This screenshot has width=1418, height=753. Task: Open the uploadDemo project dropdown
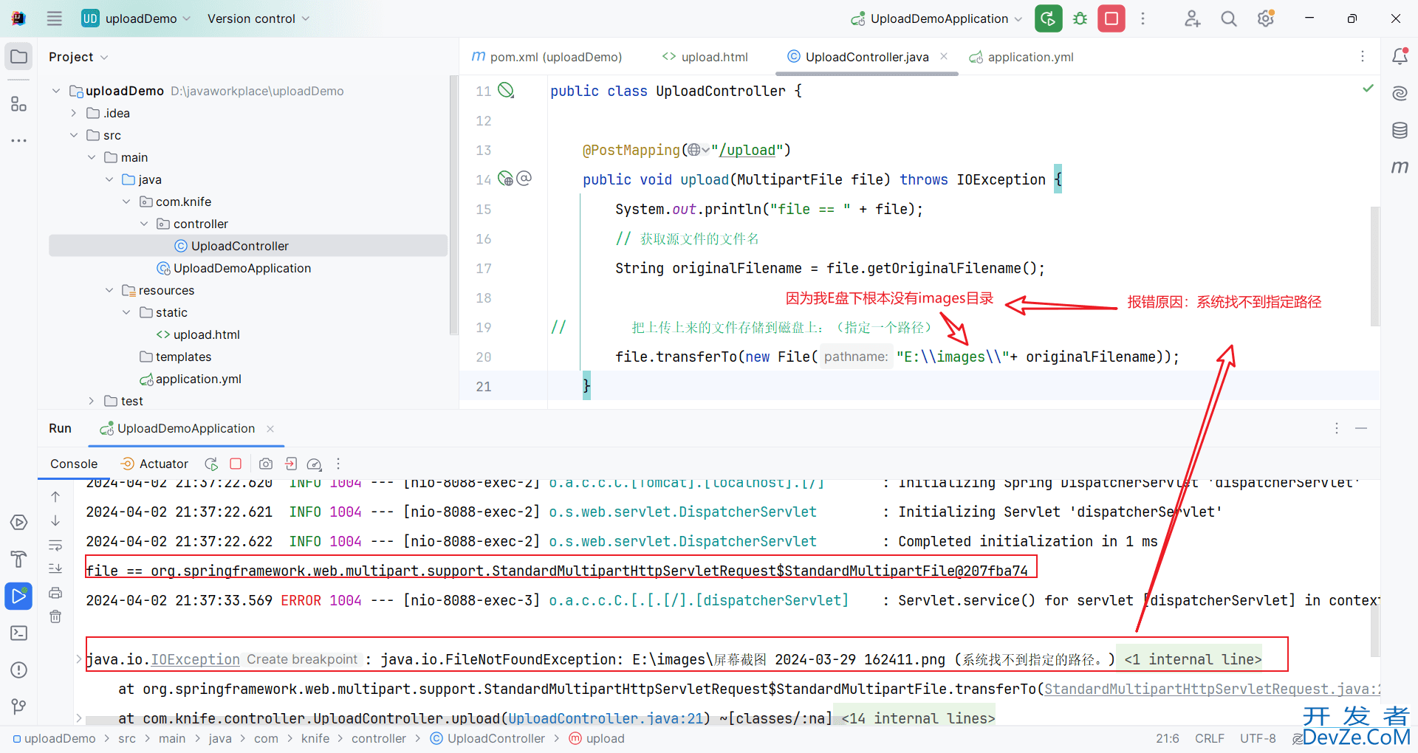pos(136,18)
